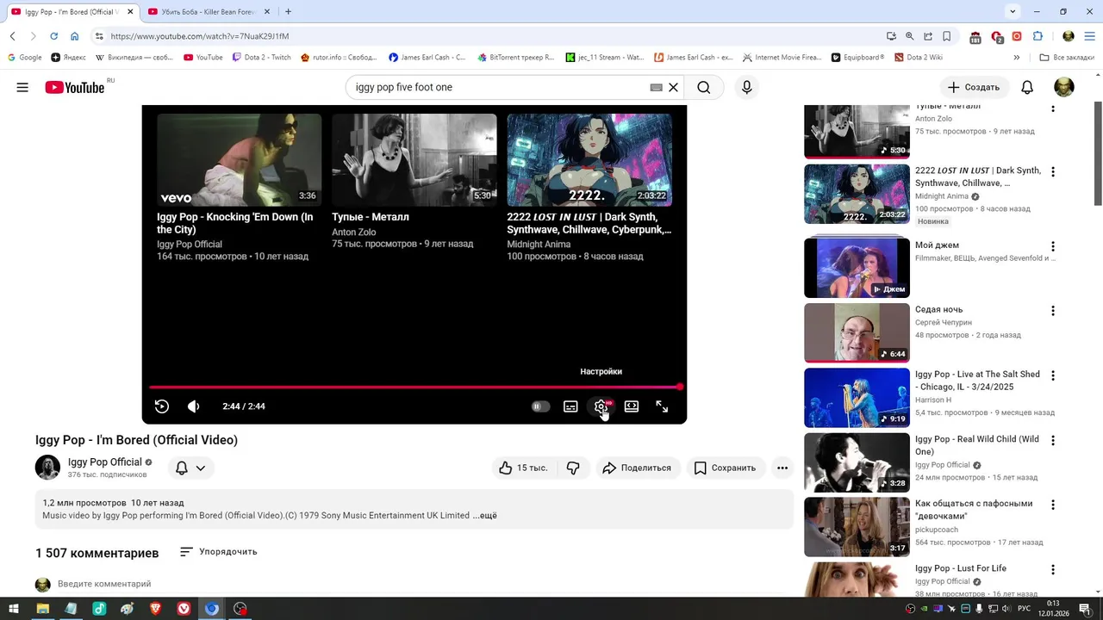Enter fullscreen mode in the player
The image size is (1103, 620).
point(662,406)
